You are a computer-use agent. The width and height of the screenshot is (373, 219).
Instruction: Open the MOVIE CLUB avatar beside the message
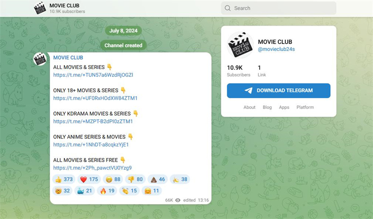[x=40, y=59]
